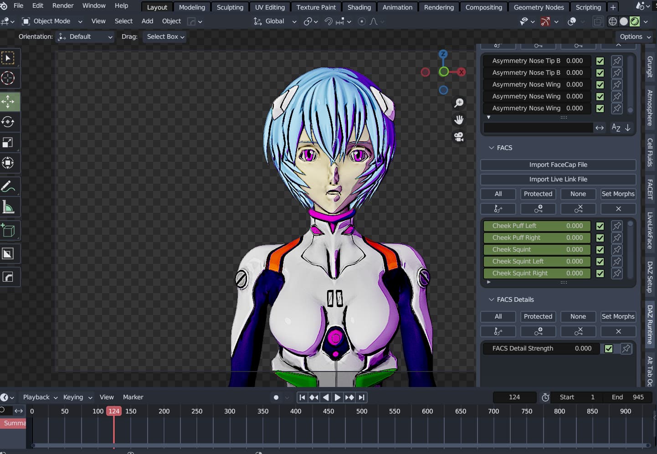Image resolution: width=657 pixels, height=454 pixels.
Task: Click Import Live Link File button
Action: (x=558, y=180)
